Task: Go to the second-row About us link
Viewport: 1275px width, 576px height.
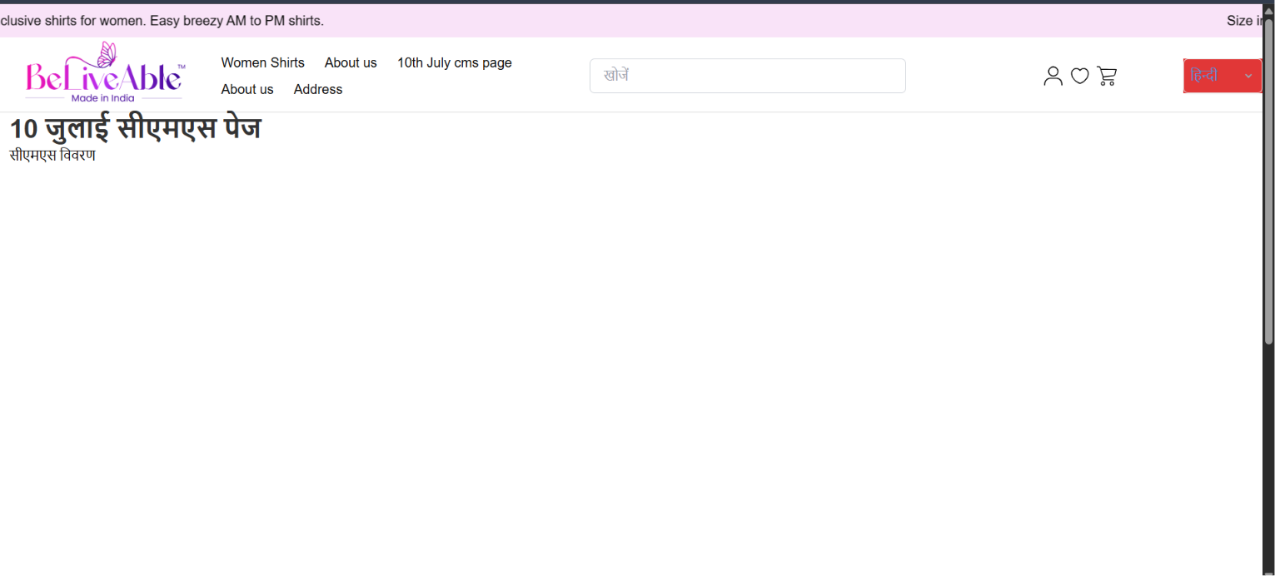Action: coord(247,89)
